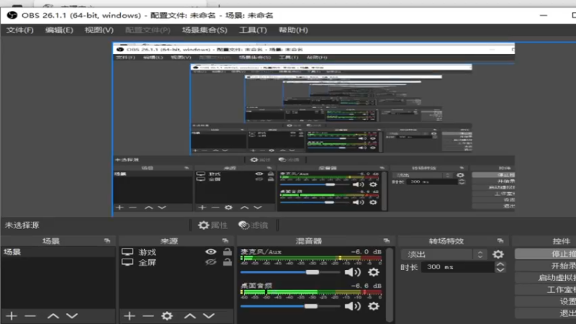Mute the 桌面音频 audio

click(x=352, y=306)
